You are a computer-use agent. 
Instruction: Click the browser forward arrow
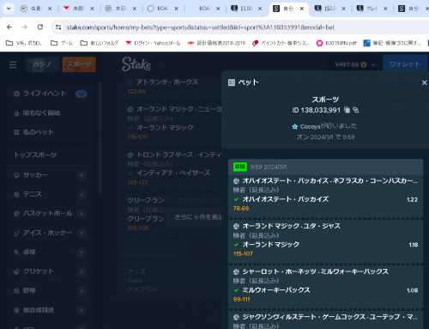25,27
